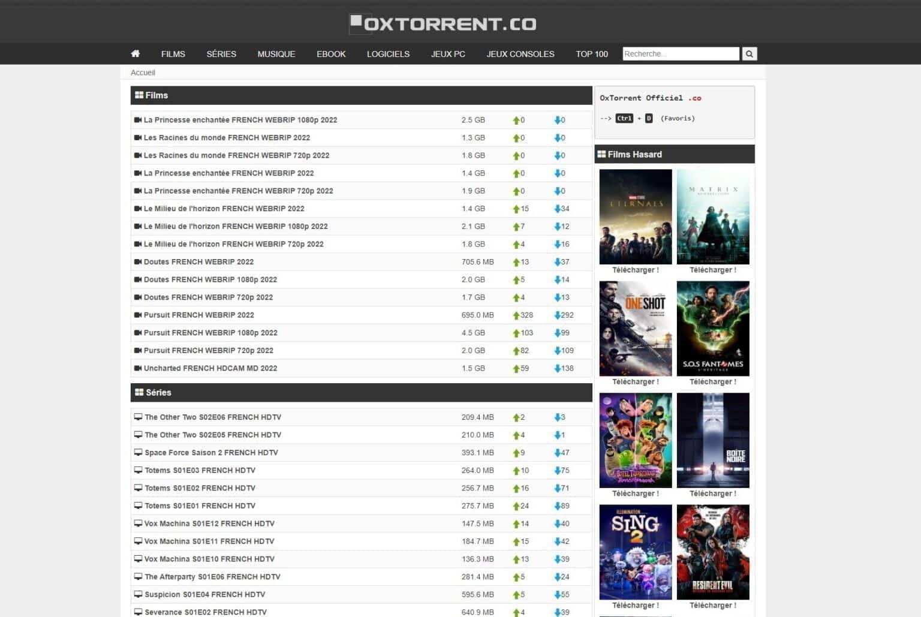Click the Eternals movie poster

[636, 216]
